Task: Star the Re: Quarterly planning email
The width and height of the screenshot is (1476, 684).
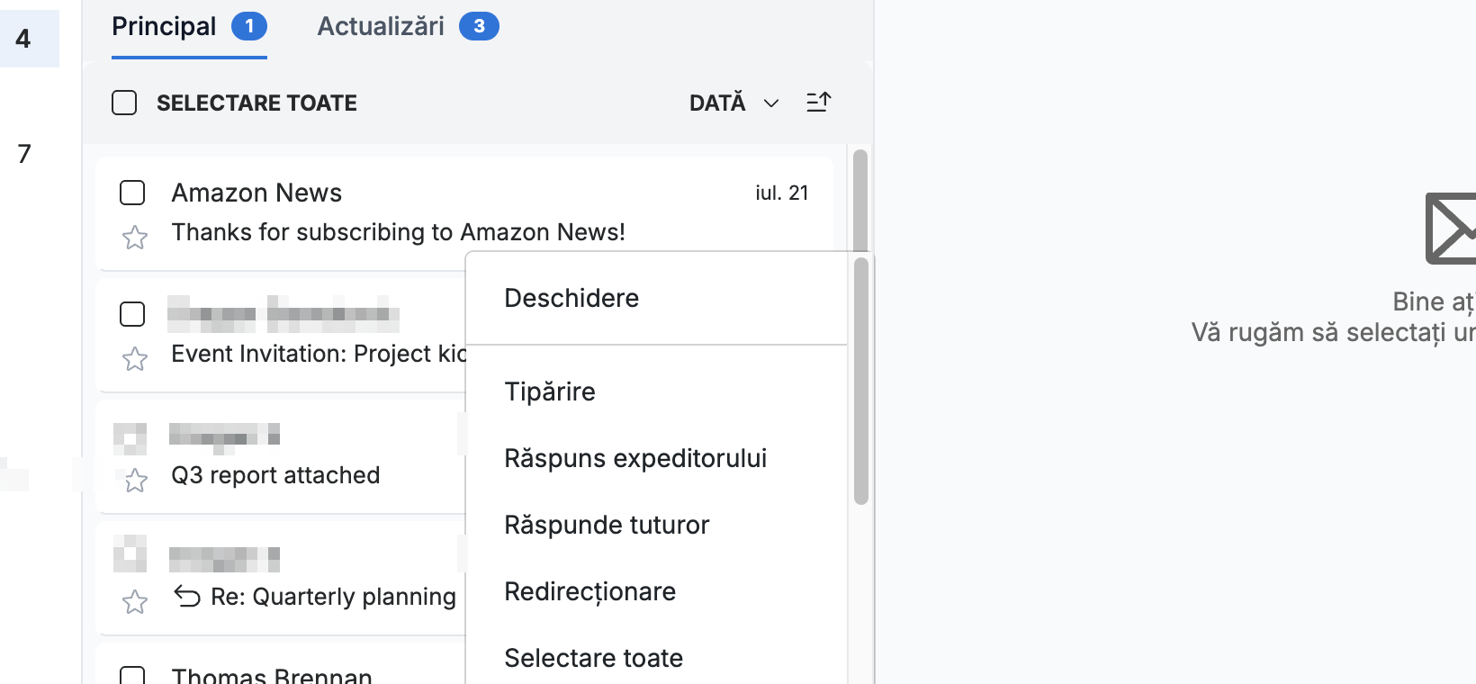Action: [135, 601]
